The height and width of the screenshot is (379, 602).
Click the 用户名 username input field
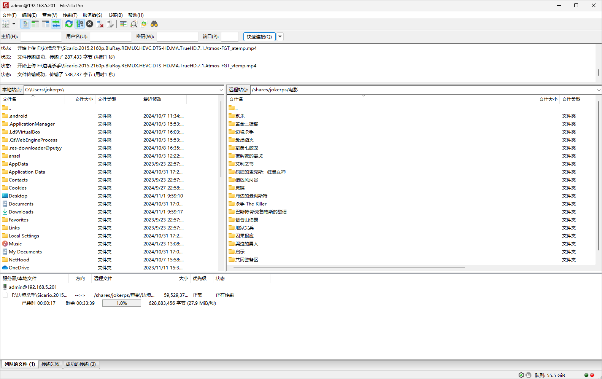[x=111, y=37]
